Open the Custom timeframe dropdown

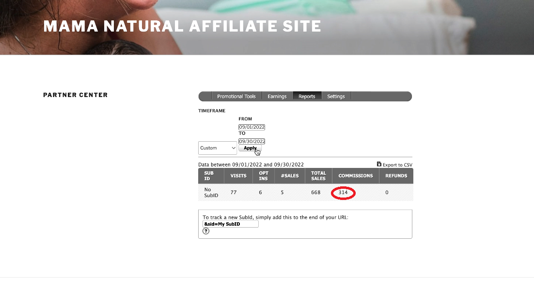point(218,148)
